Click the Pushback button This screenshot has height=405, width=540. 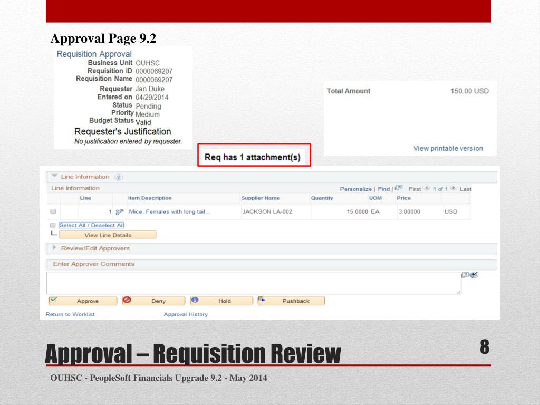pos(291,301)
